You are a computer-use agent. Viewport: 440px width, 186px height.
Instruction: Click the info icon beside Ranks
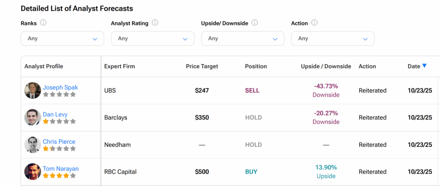[x=43, y=23]
